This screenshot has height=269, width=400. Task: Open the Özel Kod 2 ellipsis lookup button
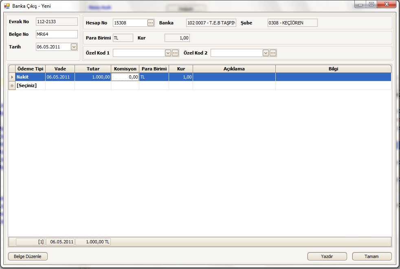pos(273,53)
